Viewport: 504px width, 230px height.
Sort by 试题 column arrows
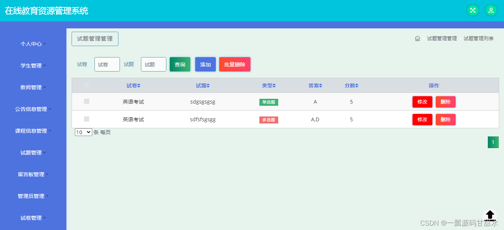(208, 86)
